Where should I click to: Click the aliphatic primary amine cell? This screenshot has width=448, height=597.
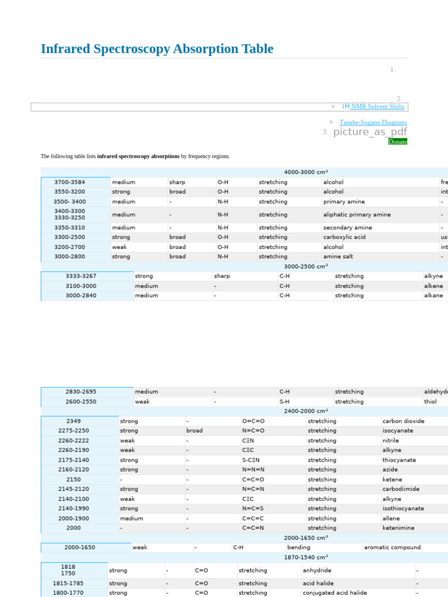380,215
